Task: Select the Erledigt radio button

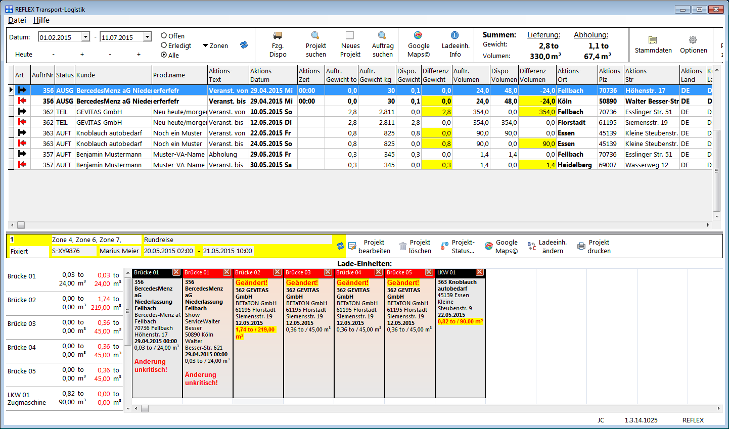Action: coord(164,45)
